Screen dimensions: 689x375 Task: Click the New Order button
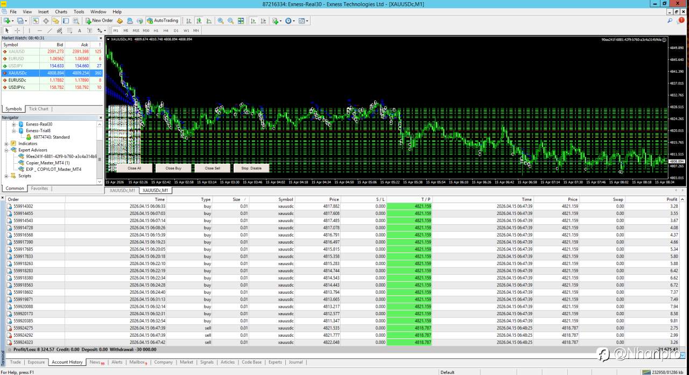click(100, 20)
